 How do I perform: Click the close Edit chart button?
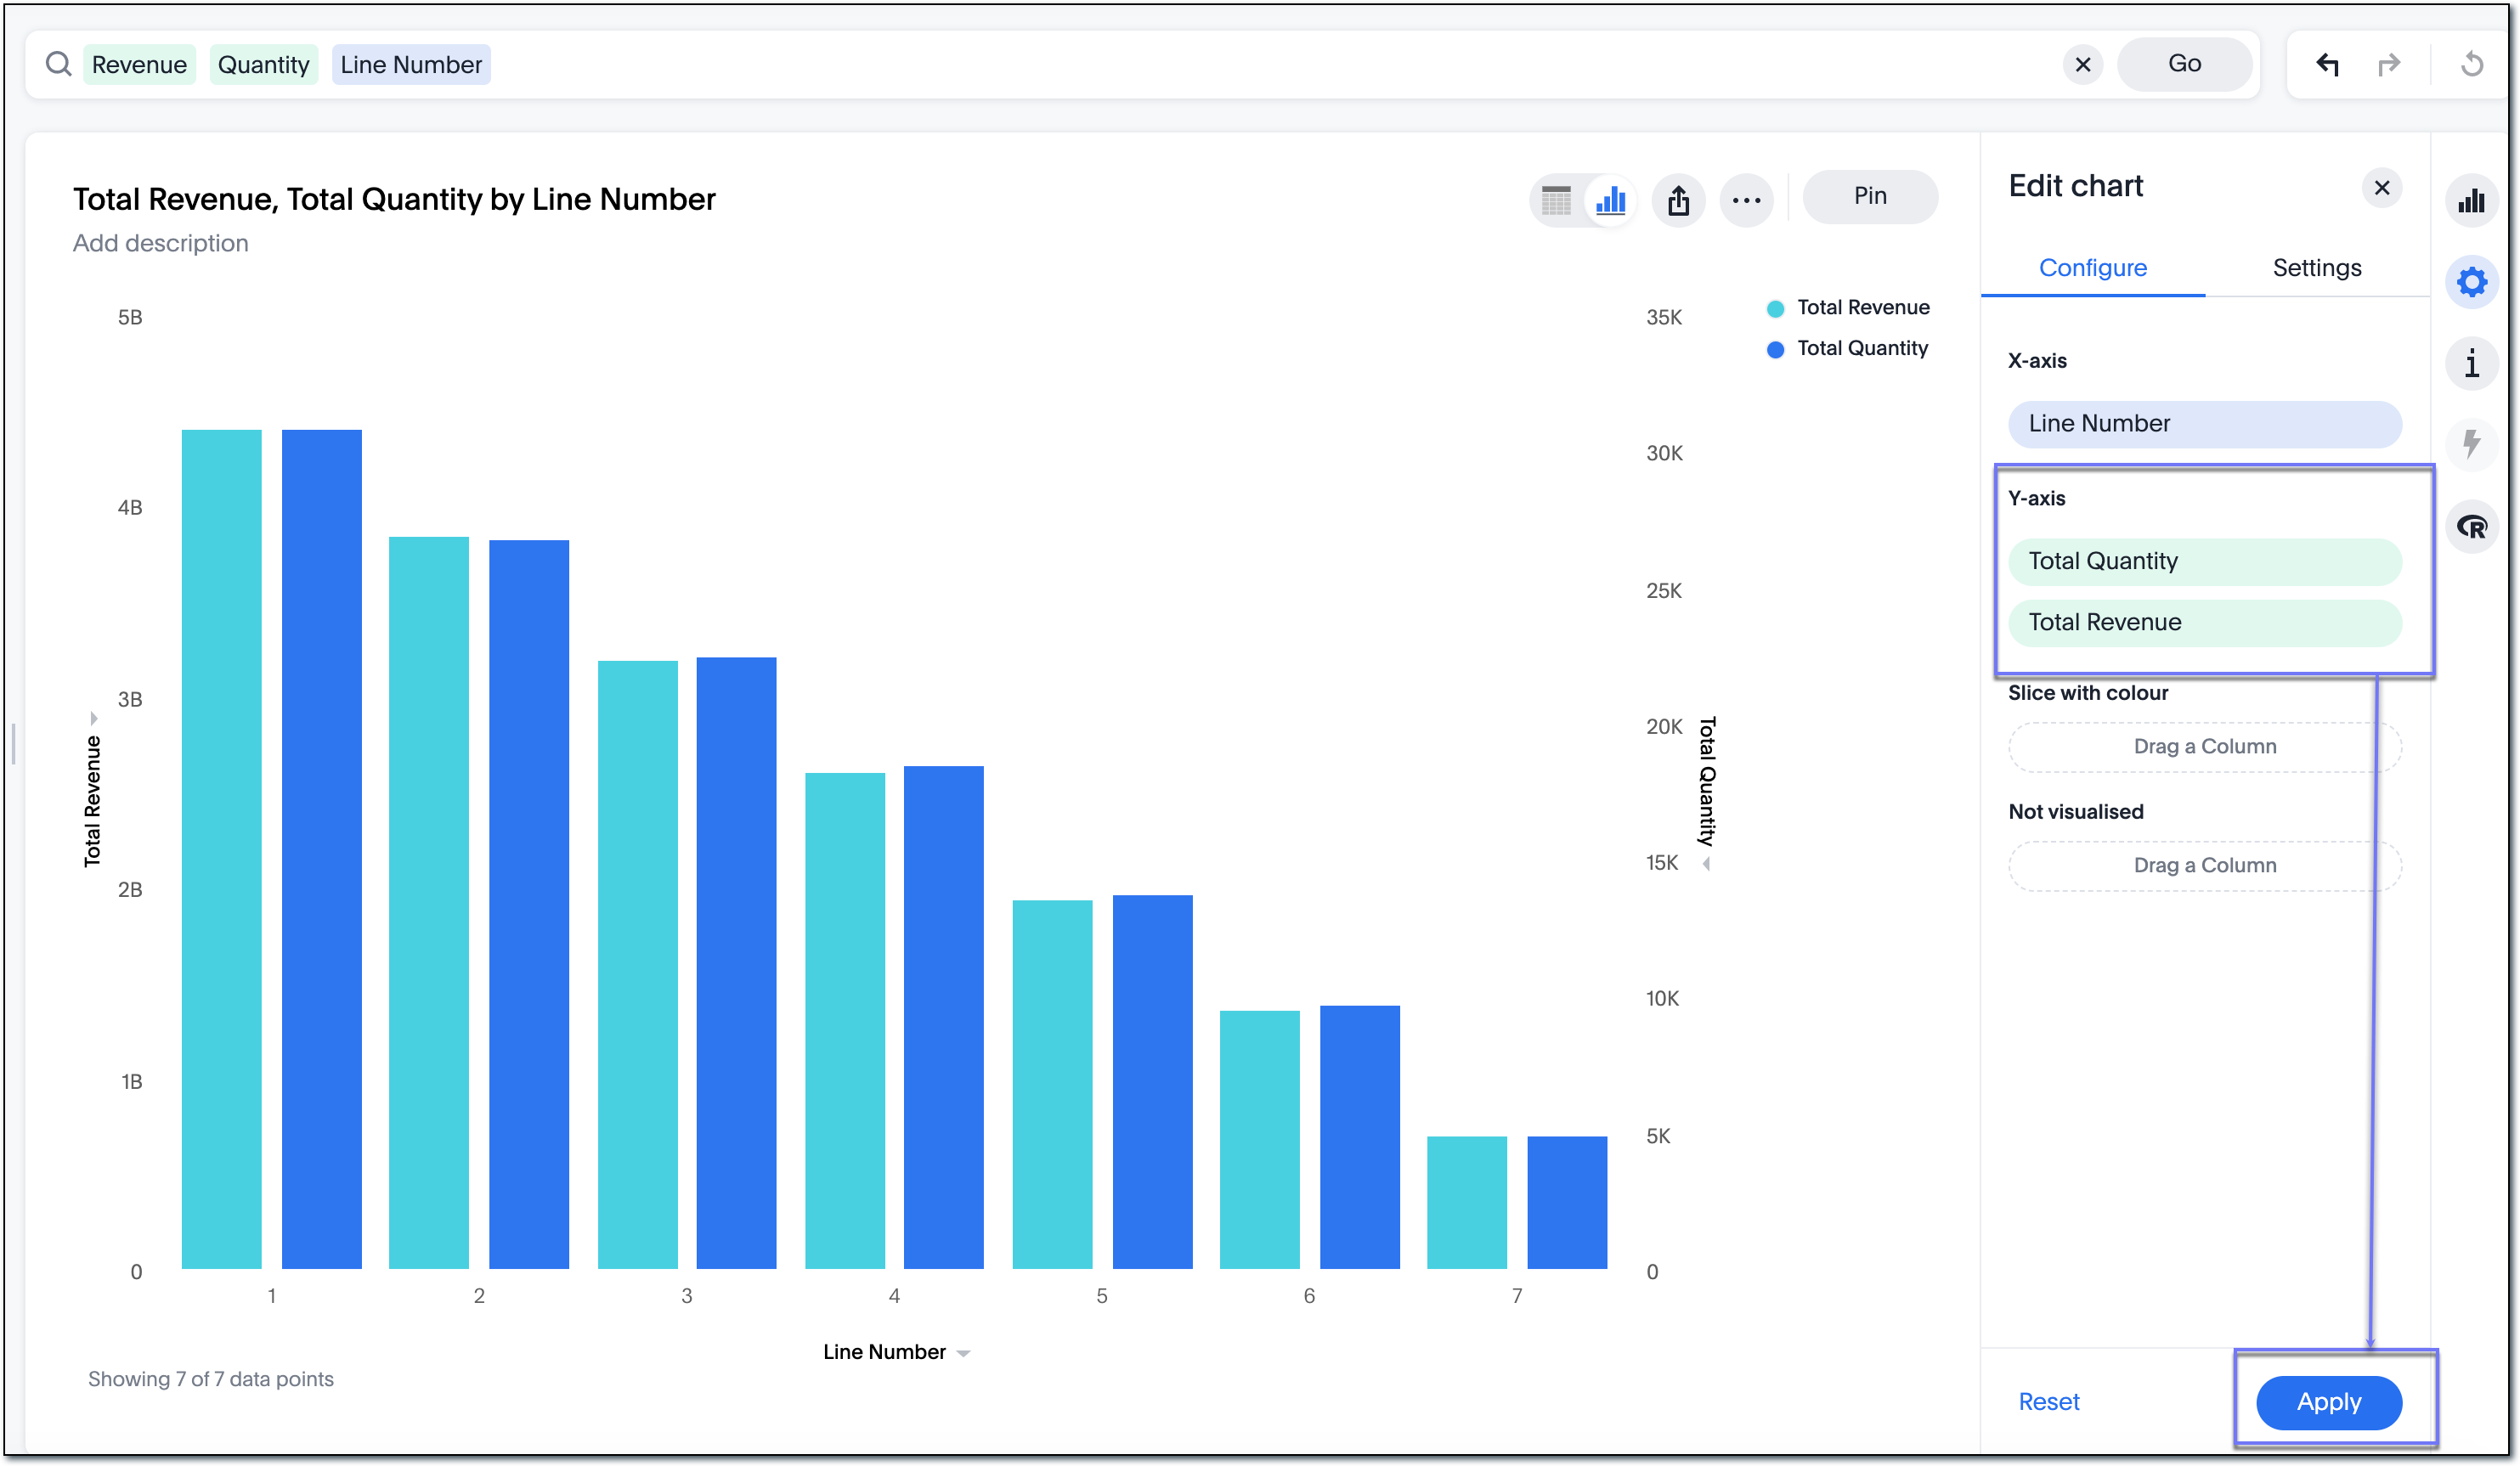click(2382, 189)
